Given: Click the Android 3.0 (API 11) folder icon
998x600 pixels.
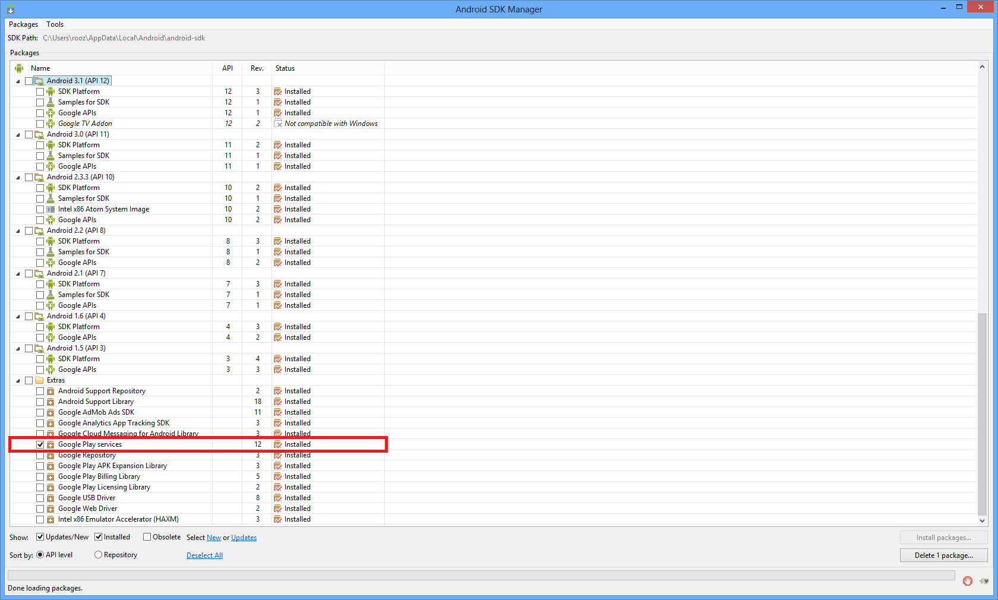Looking at the screenshot, I should pyautogui.click(x=39, y=134).
